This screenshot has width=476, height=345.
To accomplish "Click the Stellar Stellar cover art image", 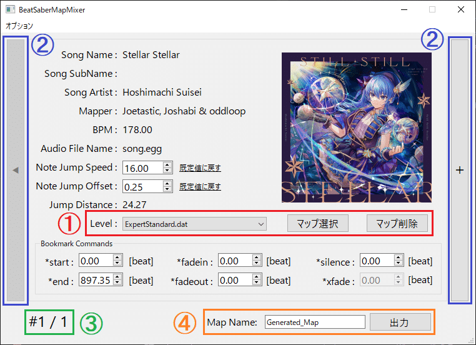I will pos(357,127).
